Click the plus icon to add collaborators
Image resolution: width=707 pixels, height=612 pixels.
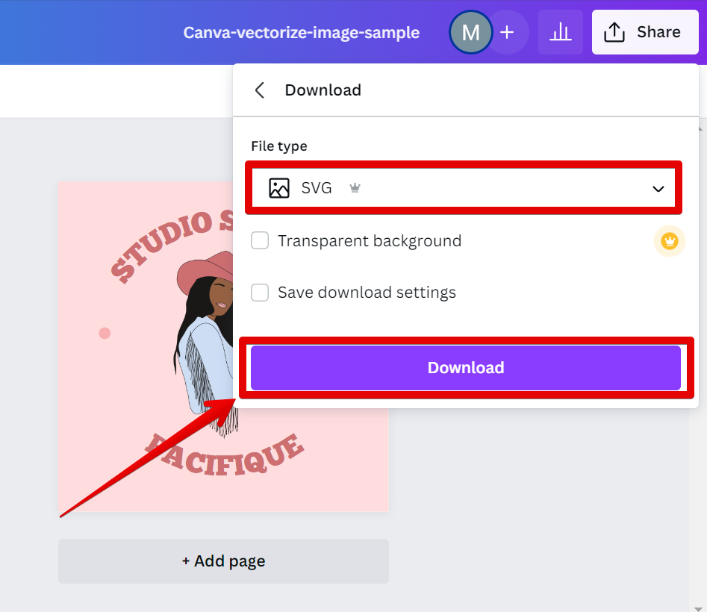click(x=508, y=33)
